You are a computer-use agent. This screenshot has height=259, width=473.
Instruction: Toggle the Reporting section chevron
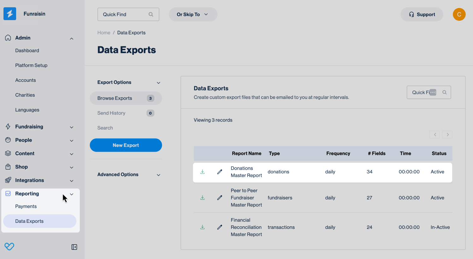pos(72,194)
